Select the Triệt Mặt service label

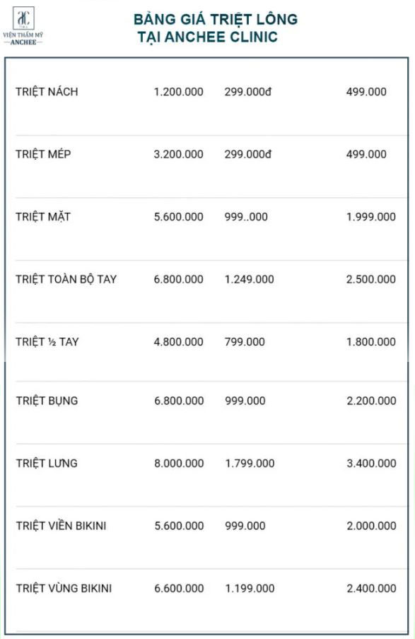[43, 217]
